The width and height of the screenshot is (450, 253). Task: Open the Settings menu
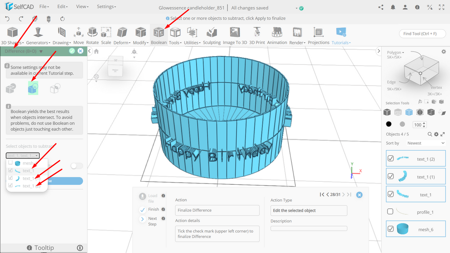coord(106,6)
